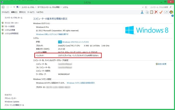Open システムの詳細設定 from sidebar
Screen dimensions: 175x110
point(11,33)
